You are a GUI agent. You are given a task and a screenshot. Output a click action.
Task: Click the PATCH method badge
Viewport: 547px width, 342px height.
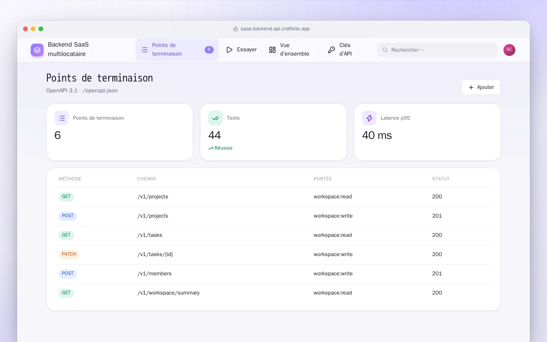[x=69, y=255]
